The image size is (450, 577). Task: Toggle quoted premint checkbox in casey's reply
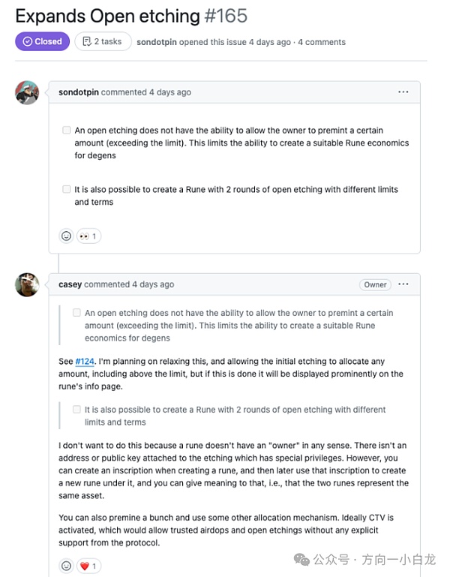coord(76,313)
